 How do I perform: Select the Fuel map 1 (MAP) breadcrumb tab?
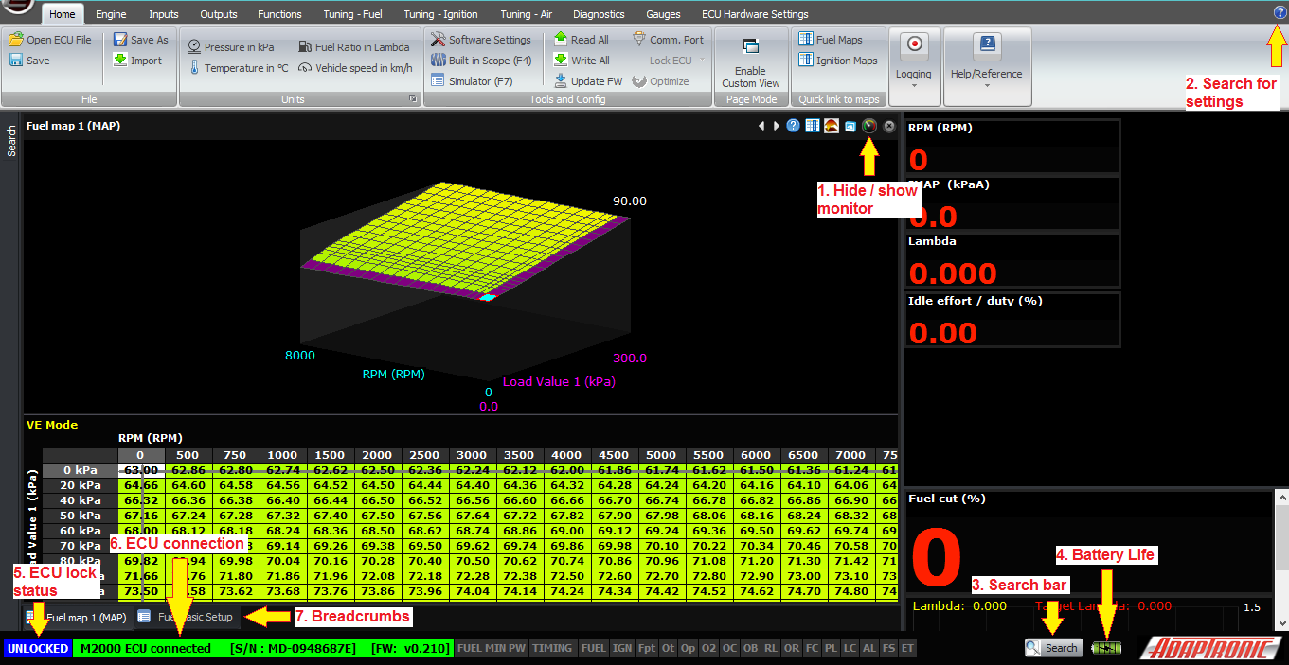[78, 618]
